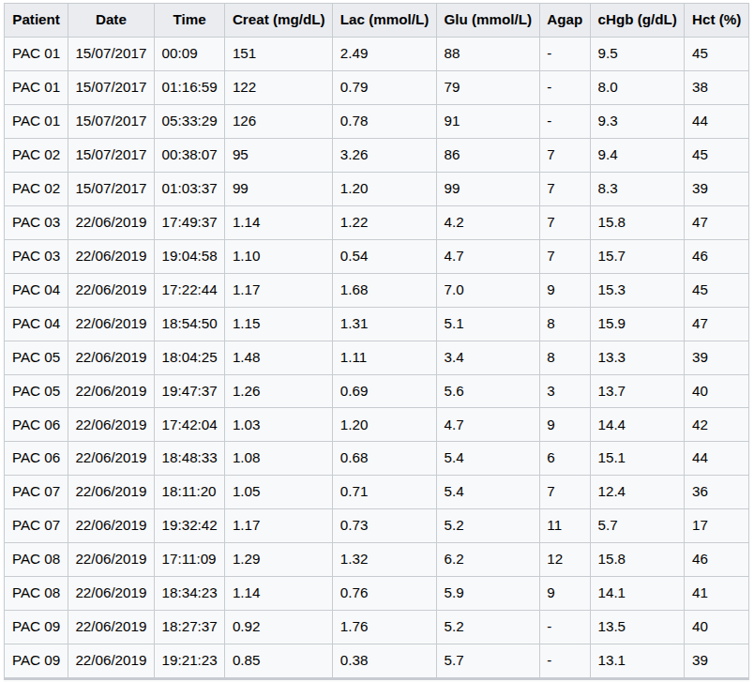Select time cell 01:16:59

point(189,87)
